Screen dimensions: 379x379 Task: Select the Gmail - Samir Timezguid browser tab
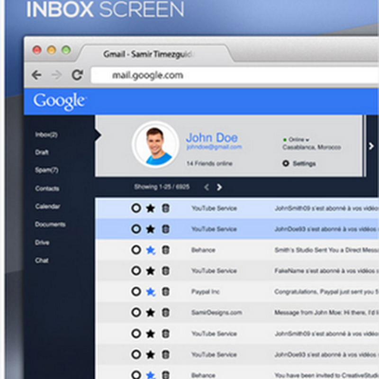tap(155, 54)
